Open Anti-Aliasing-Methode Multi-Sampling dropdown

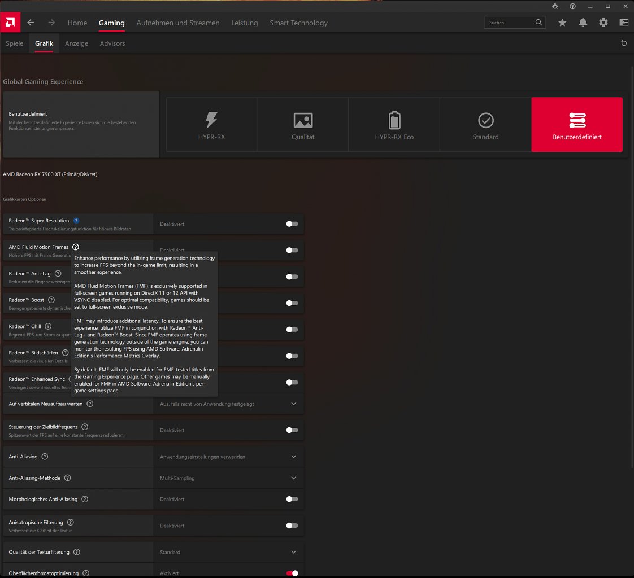[229, 478]
